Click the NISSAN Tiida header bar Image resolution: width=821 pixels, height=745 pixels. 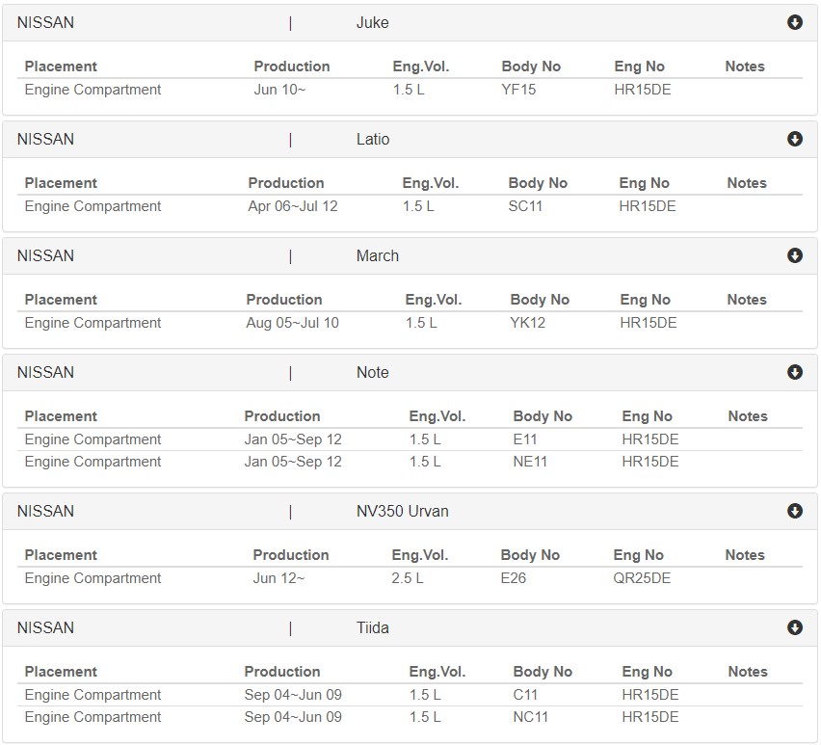tap(410, 628)
